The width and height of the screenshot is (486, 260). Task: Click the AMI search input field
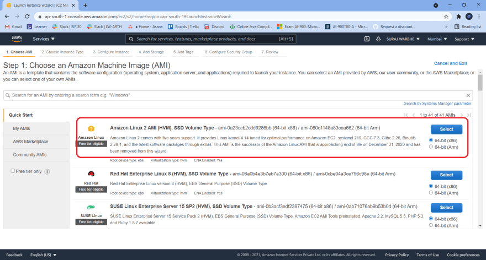238,95
